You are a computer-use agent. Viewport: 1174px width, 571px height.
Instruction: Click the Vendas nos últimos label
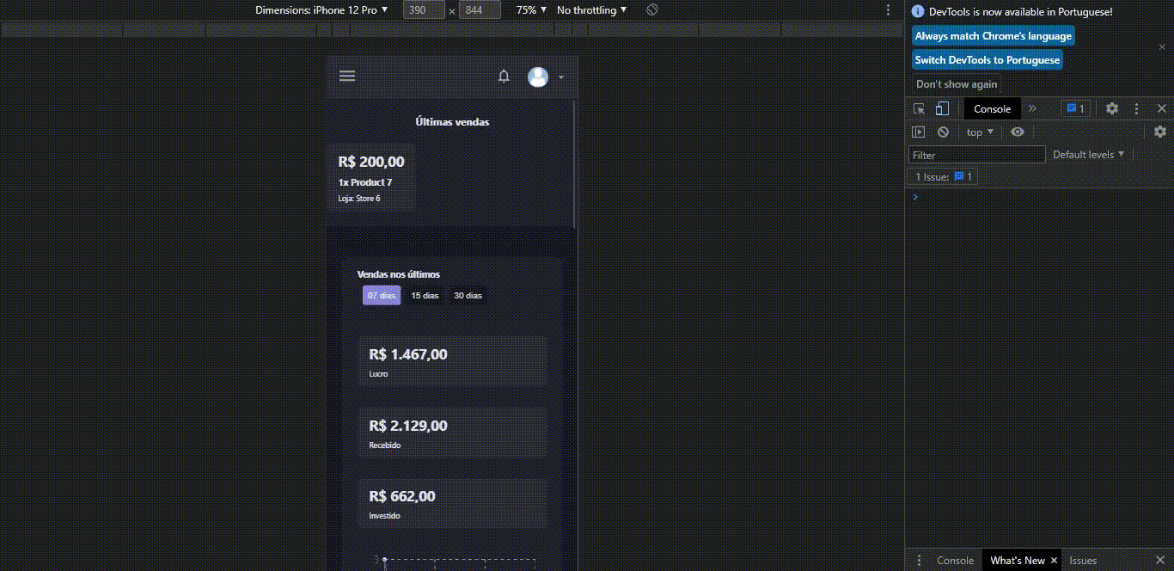(399, 274)
